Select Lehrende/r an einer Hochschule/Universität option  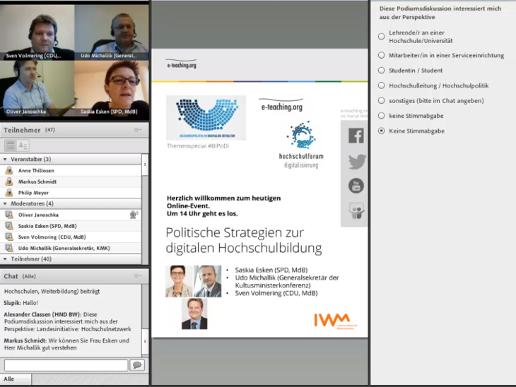pos(382,37)
